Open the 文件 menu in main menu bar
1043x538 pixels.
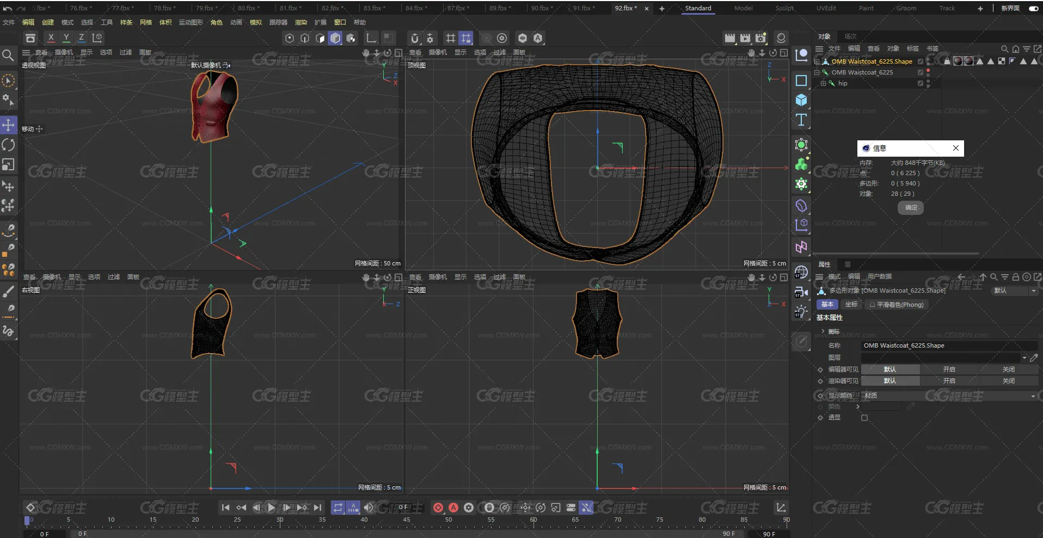[9, 22]
